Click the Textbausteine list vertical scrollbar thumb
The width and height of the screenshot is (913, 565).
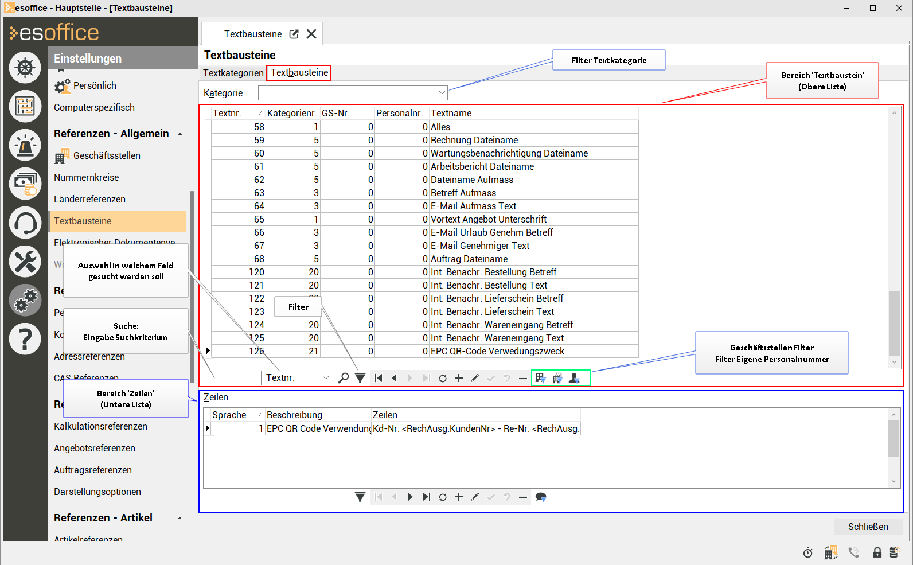(894, 324)
